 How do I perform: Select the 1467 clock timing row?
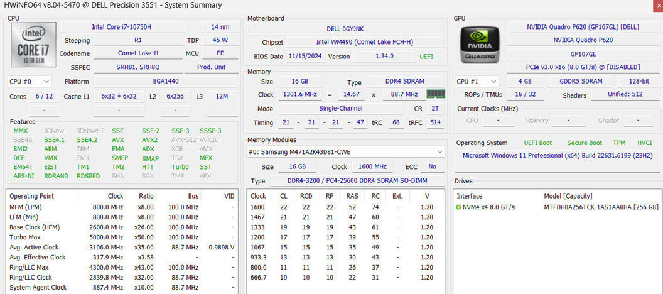345,217
